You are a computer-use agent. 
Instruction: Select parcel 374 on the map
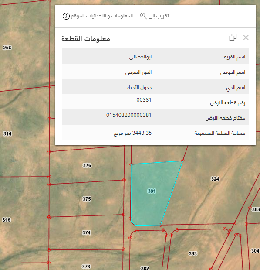pos(86,232)
